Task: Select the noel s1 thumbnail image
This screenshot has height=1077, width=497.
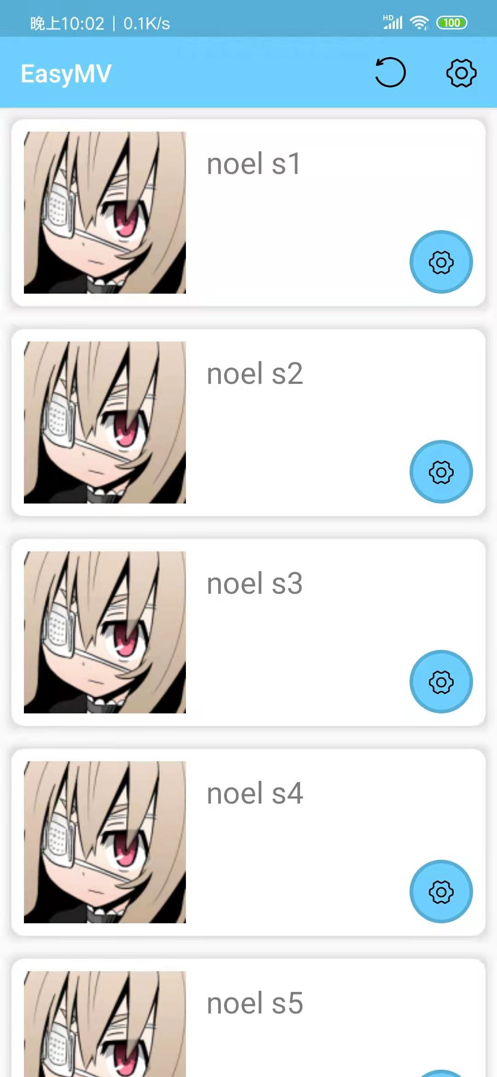Action: click(105, 213)
